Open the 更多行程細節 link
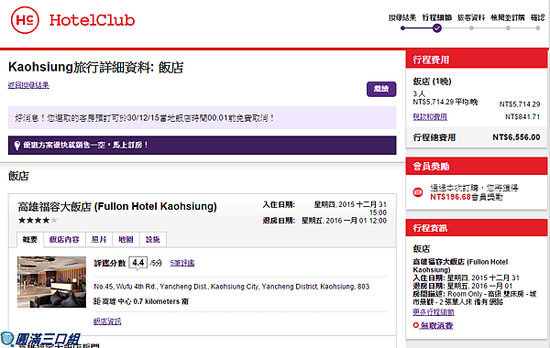 coord(434,312)
